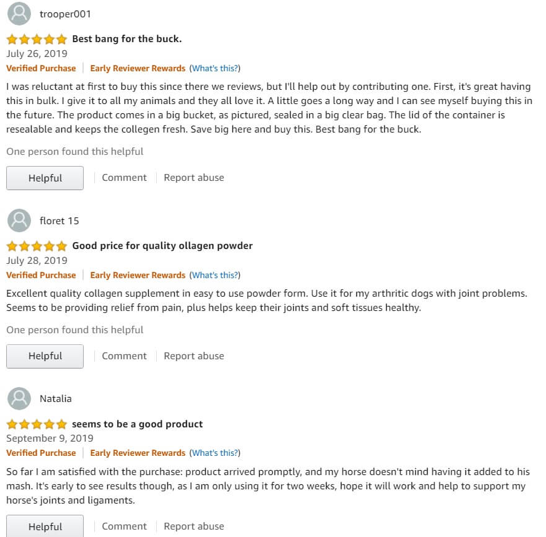This screenshot has width=546, height=537.
Task: Click the star rating on trooper001's review
Action: [37, 39]
